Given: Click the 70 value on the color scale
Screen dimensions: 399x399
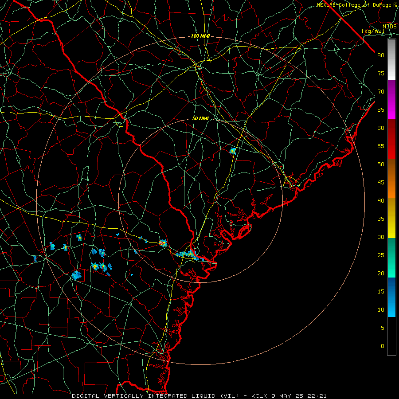Looking at the screenshot, I should click(381, 92).
